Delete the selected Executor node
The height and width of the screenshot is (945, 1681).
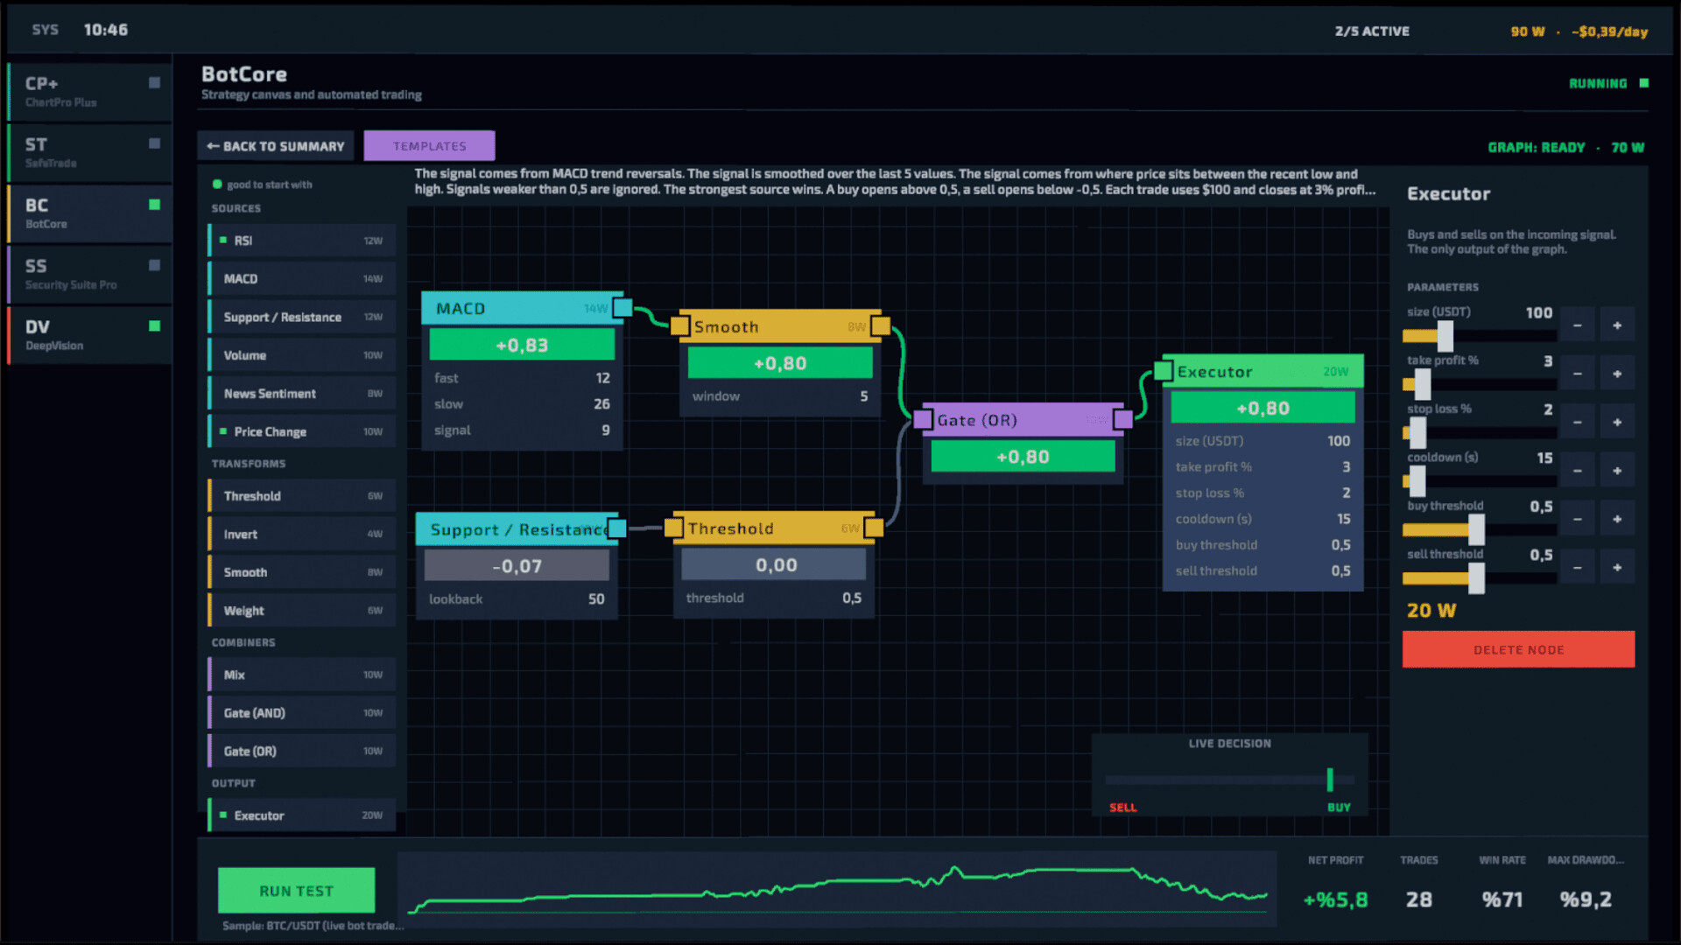1518,649
